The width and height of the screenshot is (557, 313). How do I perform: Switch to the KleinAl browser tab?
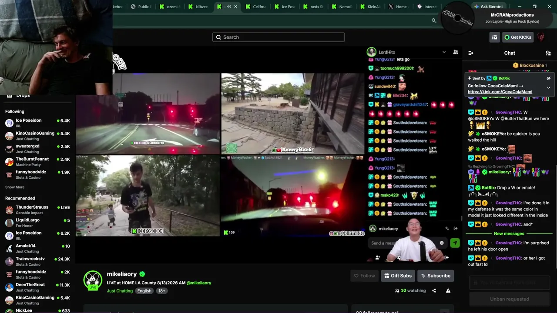(370, 7)
